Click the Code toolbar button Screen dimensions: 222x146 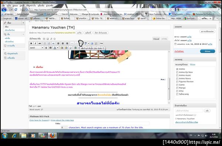click(x=101, y=43)
